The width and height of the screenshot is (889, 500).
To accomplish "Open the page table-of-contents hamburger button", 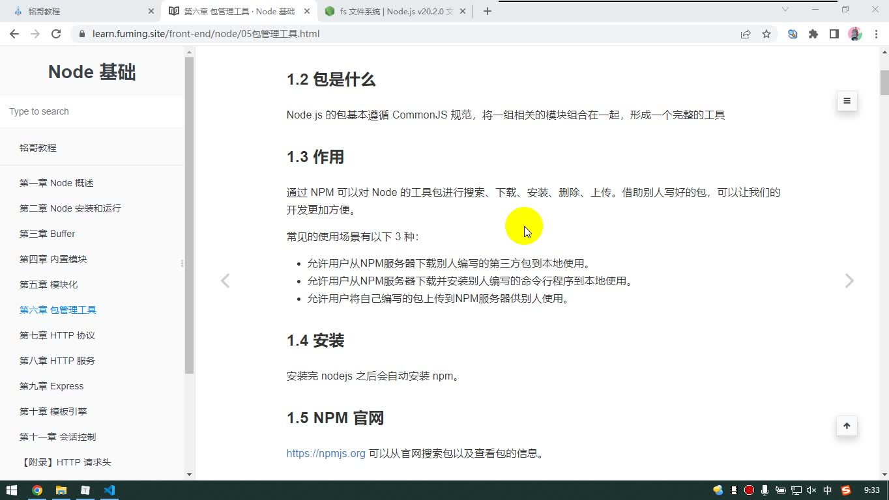I will pos(847,101).
